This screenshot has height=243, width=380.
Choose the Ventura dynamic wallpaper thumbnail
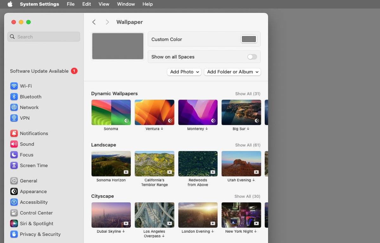tap(155, 112)
